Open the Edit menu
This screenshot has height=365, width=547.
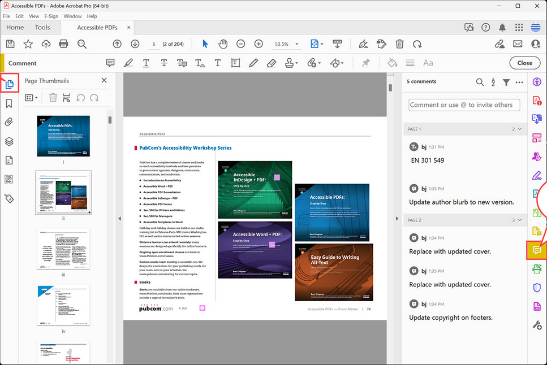20,16
